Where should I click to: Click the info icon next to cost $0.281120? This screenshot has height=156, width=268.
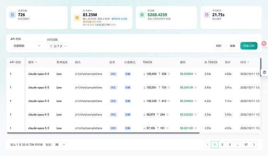tap(195, 128)
